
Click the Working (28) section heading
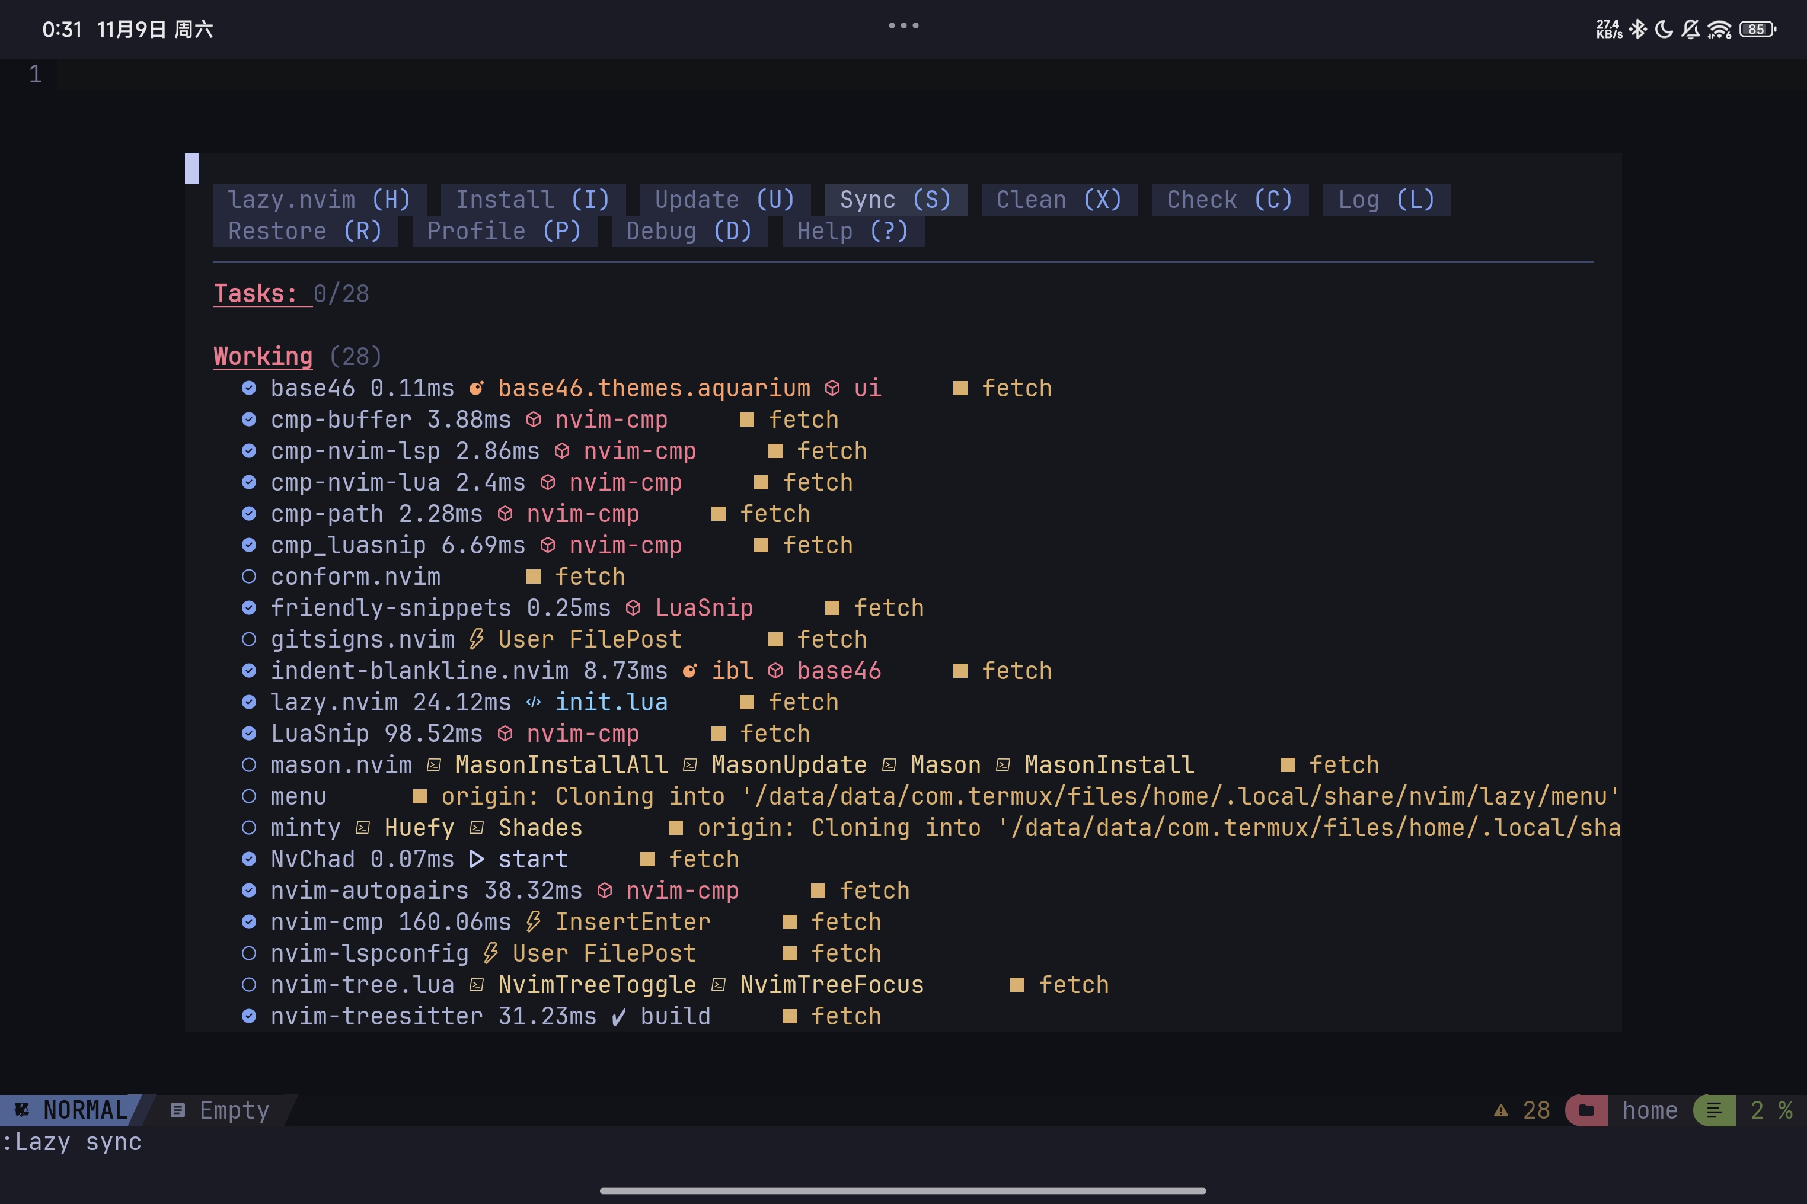pos(298,356)
